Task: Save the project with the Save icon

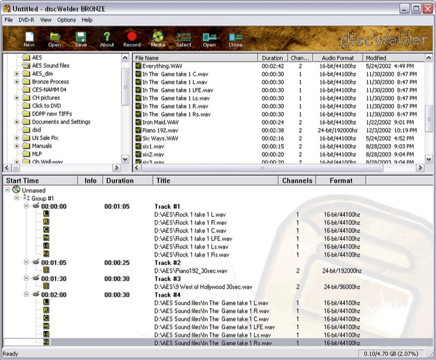Action: pos(80,39)
